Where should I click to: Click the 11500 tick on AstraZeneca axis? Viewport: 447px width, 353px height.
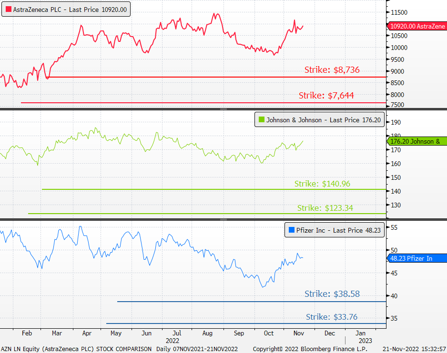click(x=399, y=12)
